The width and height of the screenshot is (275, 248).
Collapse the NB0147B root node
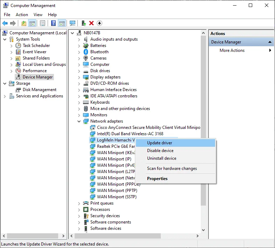coord(73,33)
